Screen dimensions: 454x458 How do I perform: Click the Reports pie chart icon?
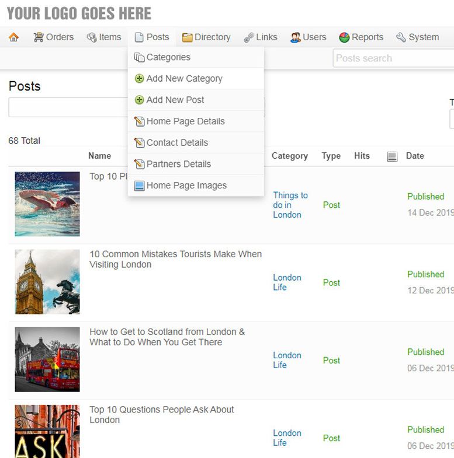(x=344, y=37)
